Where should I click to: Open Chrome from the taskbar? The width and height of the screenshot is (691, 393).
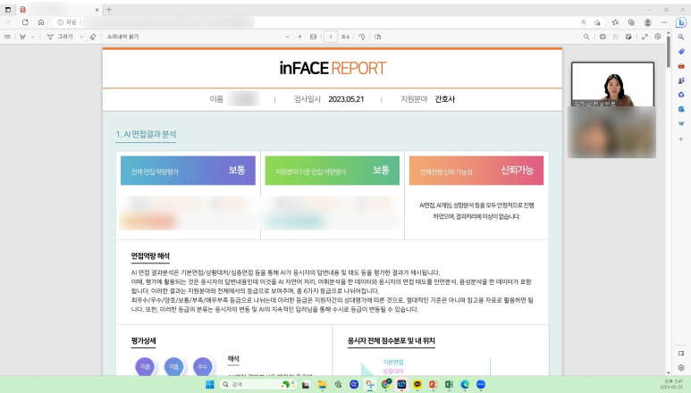point(385,385)
